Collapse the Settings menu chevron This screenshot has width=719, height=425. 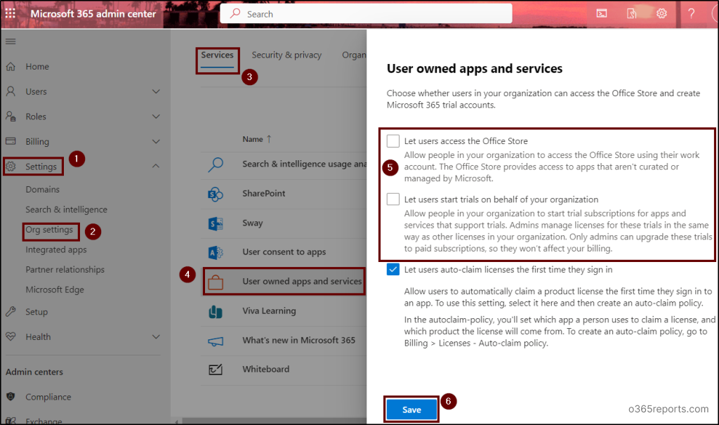[156, 166]
